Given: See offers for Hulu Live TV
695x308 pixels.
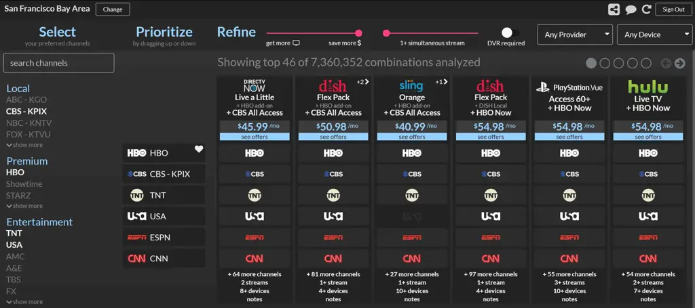Looking at the screenshot, I should [648, 137].
